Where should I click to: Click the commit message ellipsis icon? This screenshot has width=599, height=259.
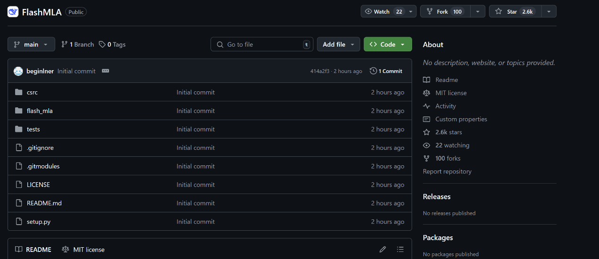105,71
